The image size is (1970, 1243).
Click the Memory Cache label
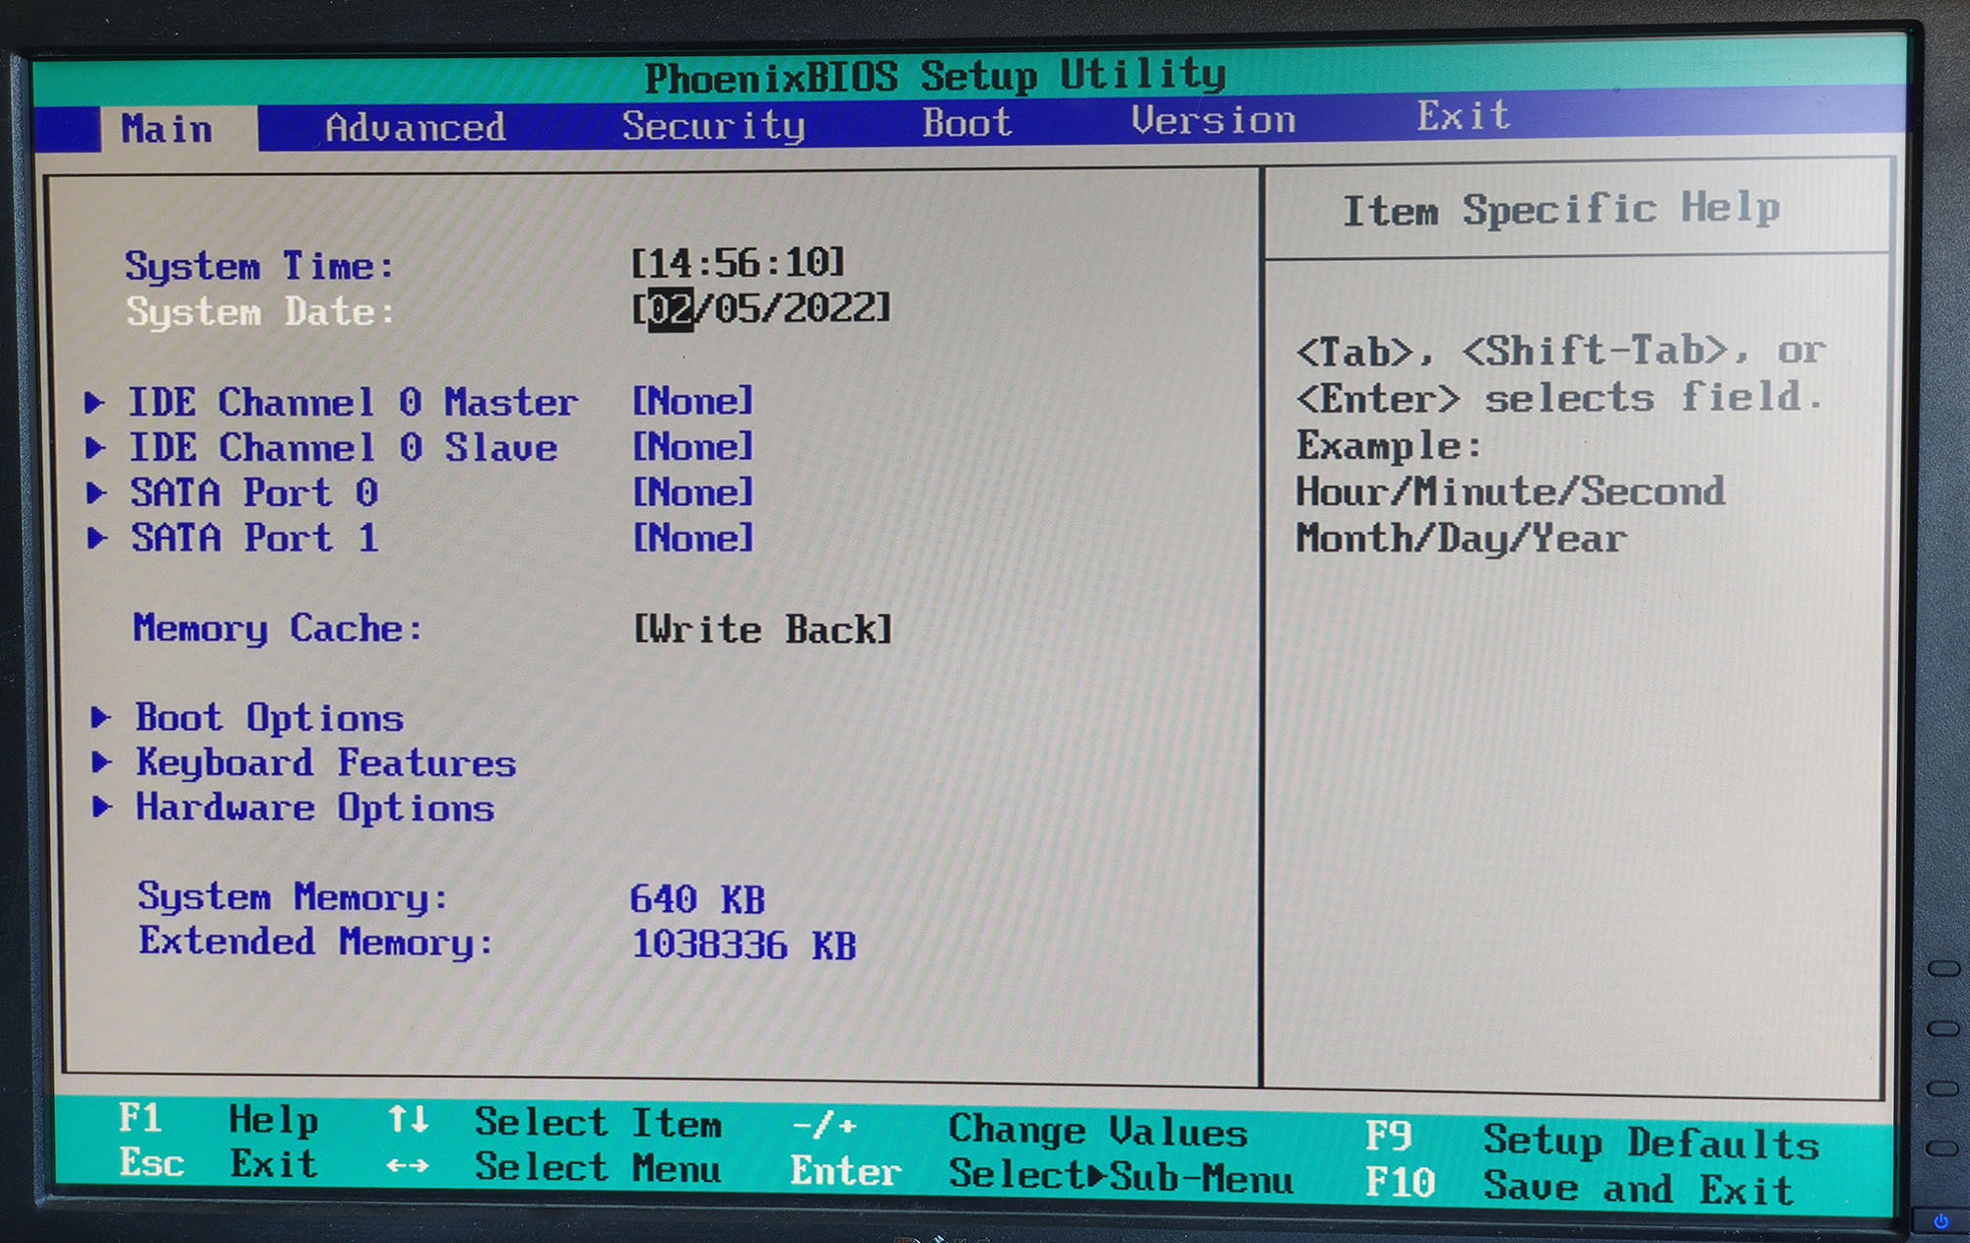click(x=279, y=628)
